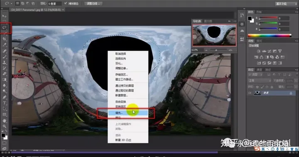
Task: Toggle lock position in Layers panel
Action: click(267, 87)
